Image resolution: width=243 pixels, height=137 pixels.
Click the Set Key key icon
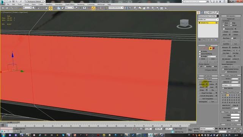190,130
